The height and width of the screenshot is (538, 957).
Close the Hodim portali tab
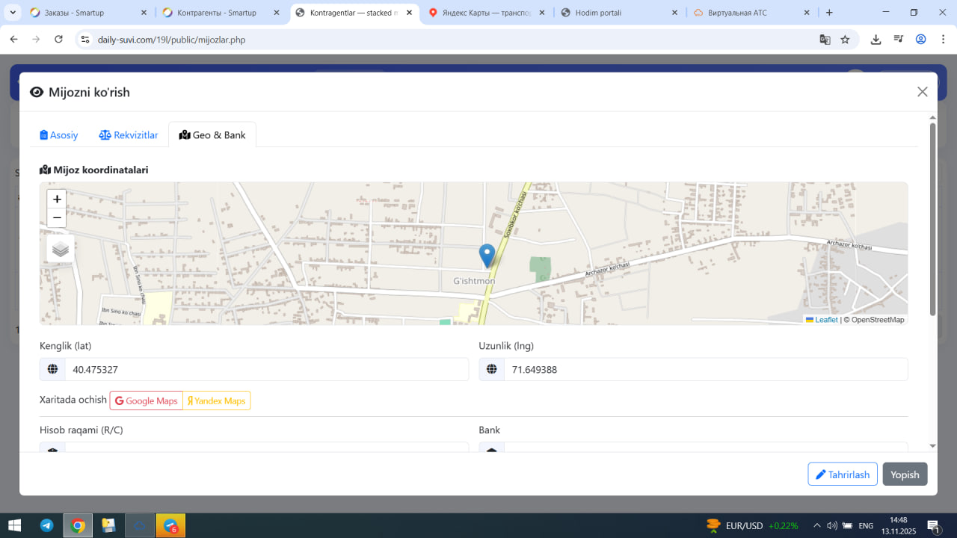tap(674, 13)
